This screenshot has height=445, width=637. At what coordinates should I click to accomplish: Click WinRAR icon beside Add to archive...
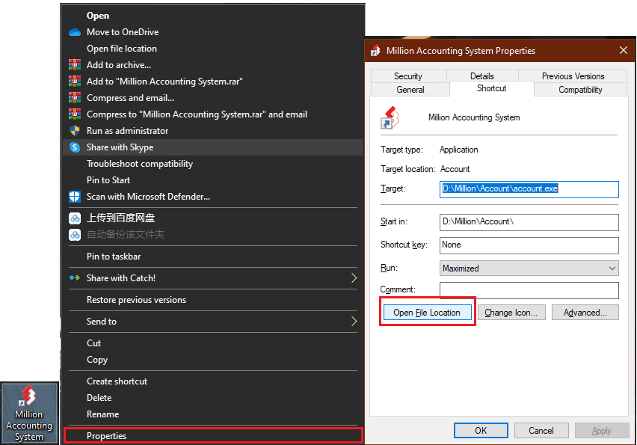(x=75, y=64)
